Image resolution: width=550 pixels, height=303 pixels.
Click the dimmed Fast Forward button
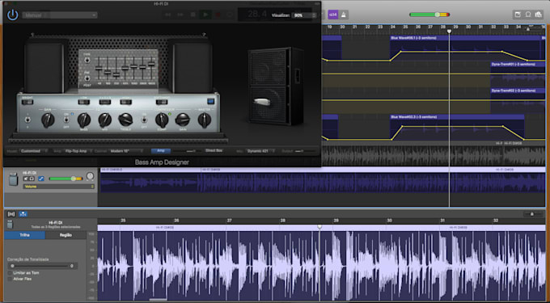tap(180, 15)
